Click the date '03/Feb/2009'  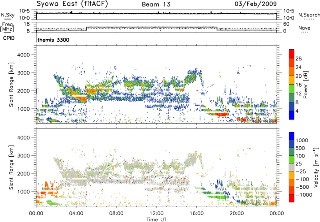click(x=256, y=4)
